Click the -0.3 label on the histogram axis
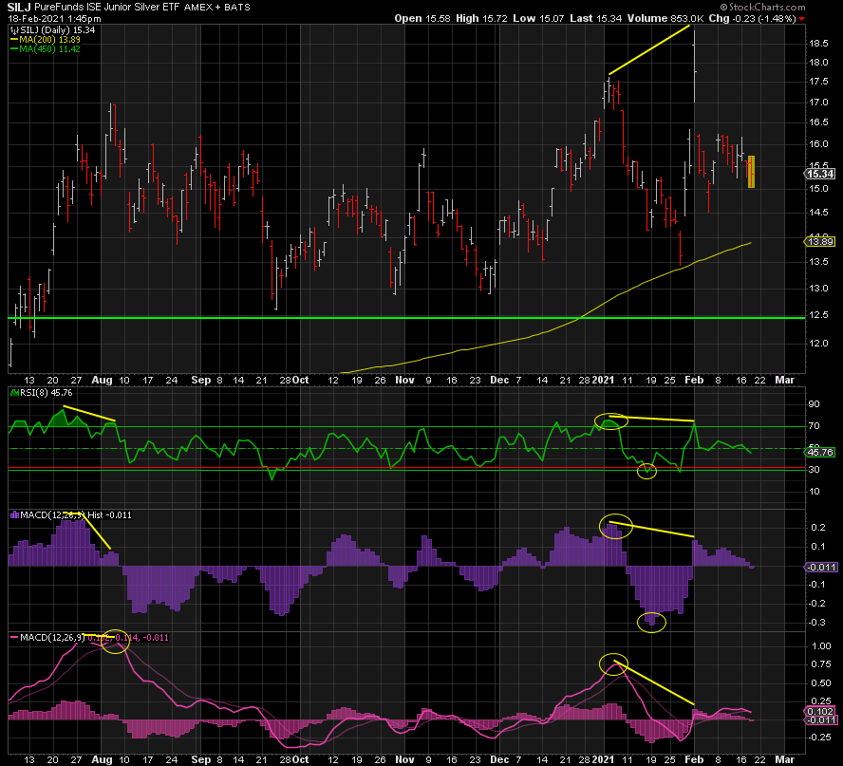The height and width of the screenshot is (766, 843). [x=817, y=623]
